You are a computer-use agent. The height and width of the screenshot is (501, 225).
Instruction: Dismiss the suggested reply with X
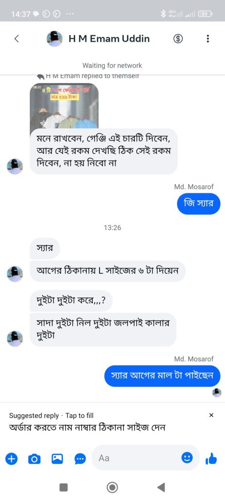211,415
